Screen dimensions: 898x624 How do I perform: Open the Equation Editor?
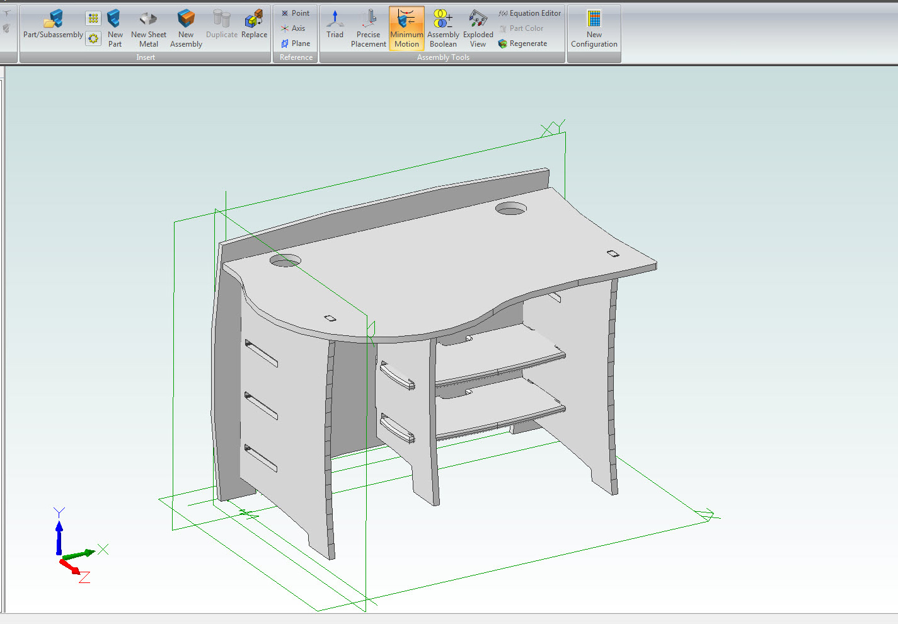(x=529, y=13)
